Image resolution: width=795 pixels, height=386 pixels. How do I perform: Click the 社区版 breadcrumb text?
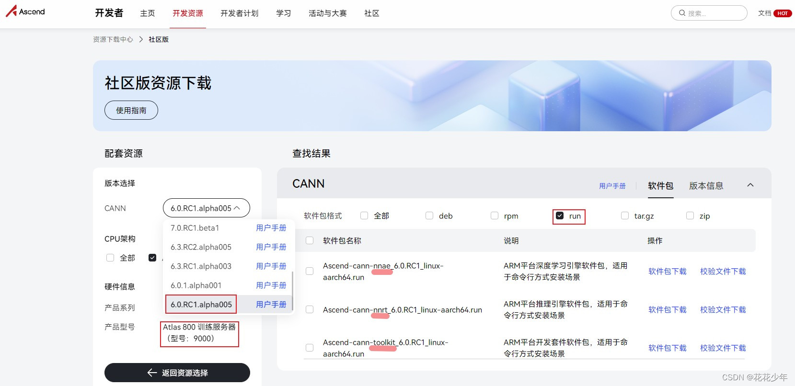tap(159, 39)
